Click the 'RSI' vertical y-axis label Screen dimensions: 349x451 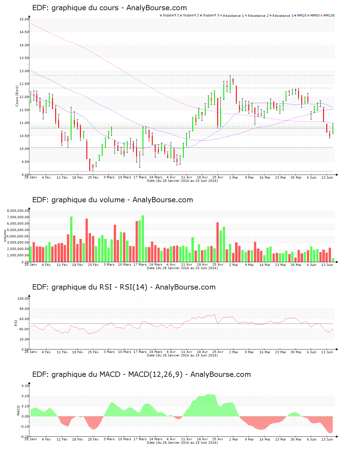[x=16, y=323]
